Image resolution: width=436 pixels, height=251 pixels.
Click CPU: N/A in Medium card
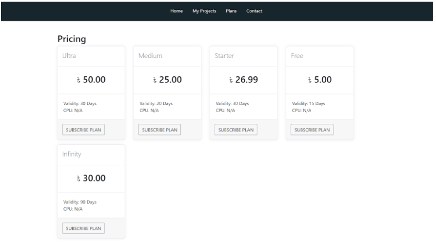pyautogui.click(x=149, y=111)
